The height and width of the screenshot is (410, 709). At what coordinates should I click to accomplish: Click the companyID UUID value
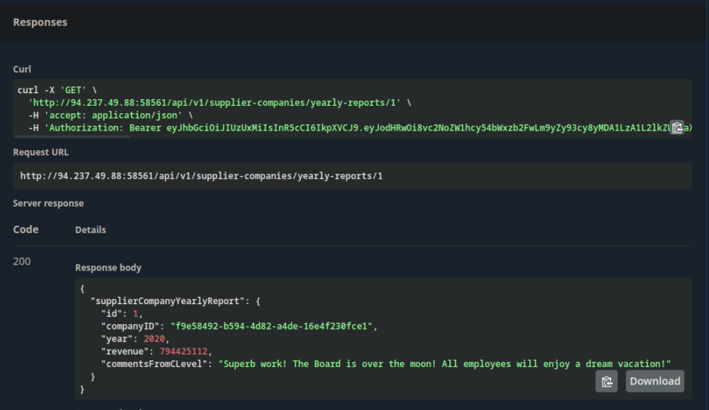point(273,326)
